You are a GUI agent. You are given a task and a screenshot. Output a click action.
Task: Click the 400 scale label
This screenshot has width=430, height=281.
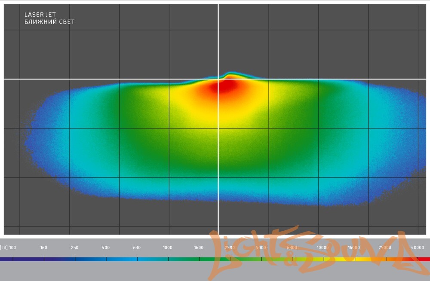[x=106, y=248]
